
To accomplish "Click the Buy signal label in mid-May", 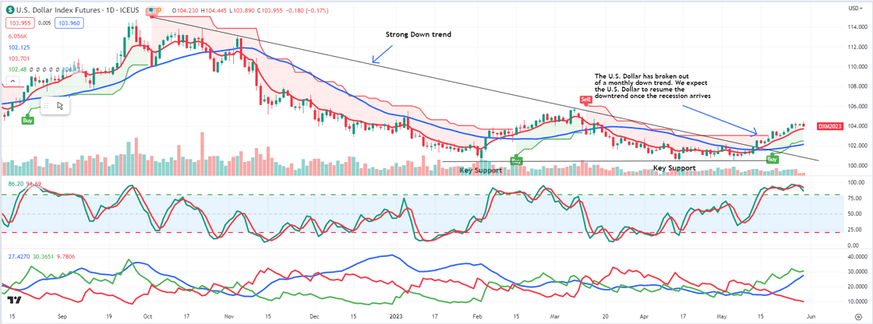I will point(772,159).
